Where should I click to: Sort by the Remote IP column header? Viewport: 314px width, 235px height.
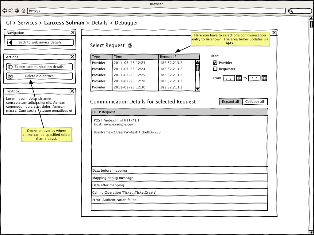point(179,57)
